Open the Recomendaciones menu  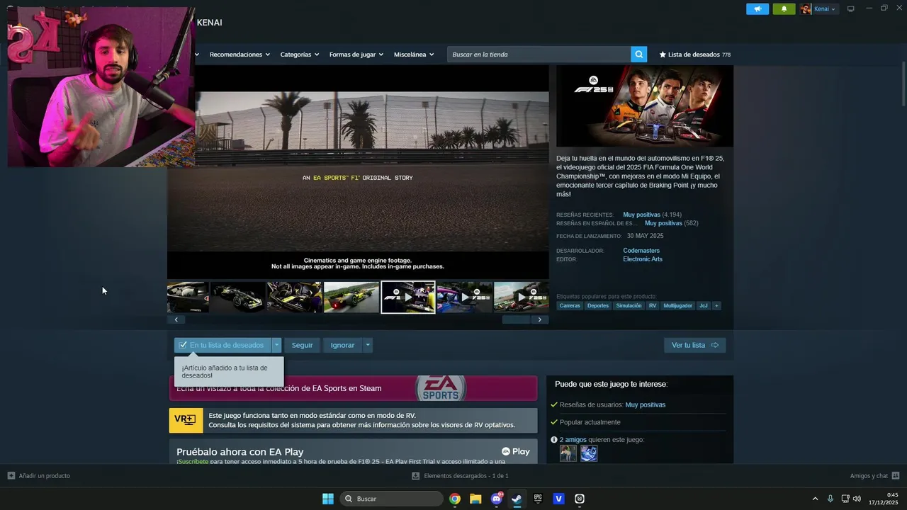click(x=240, y=55)
